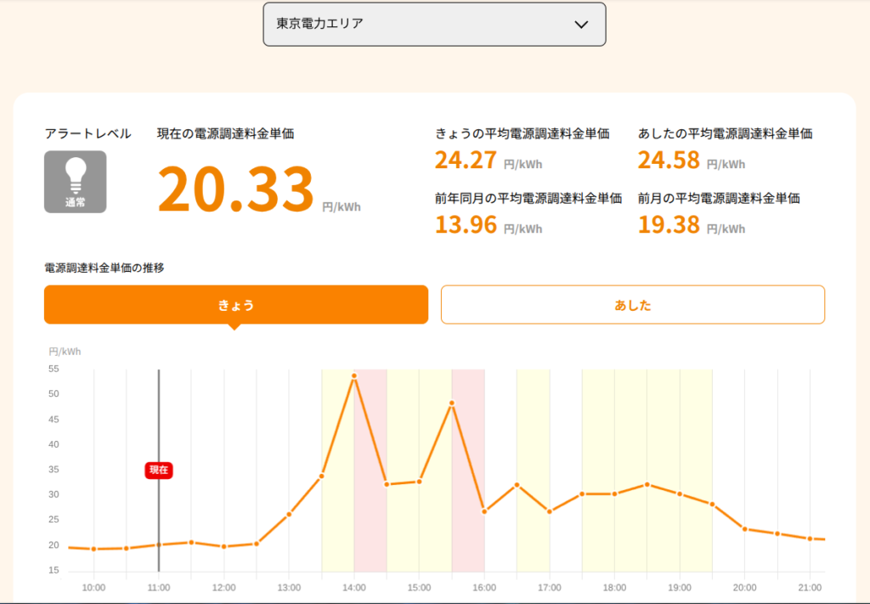The image size is (870, 604).
Task: Click the 14:00 x-axis label
Action: [x=354, y=588]
